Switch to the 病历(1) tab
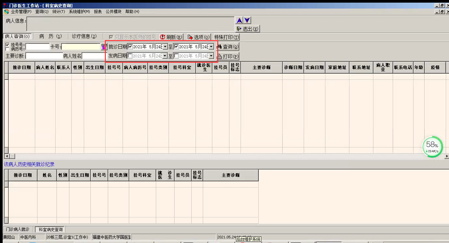This screenshot has width=449, height=243. (x=50, y=36)
